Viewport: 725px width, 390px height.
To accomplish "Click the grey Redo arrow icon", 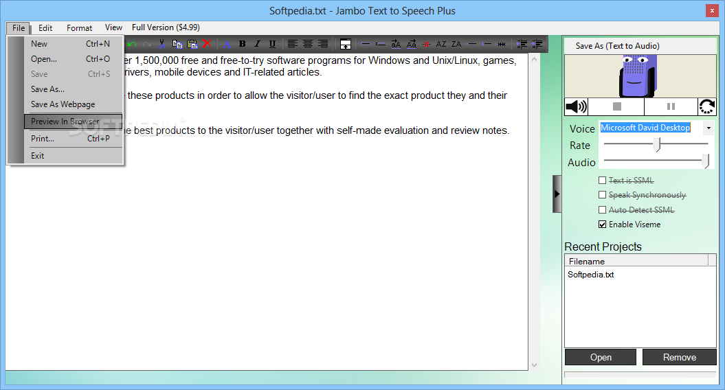I will [x=147, y=45].
